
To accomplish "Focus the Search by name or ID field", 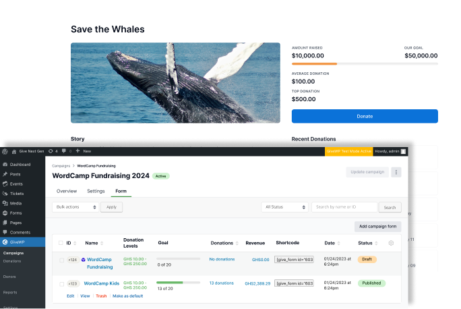I will click(344, 207).
